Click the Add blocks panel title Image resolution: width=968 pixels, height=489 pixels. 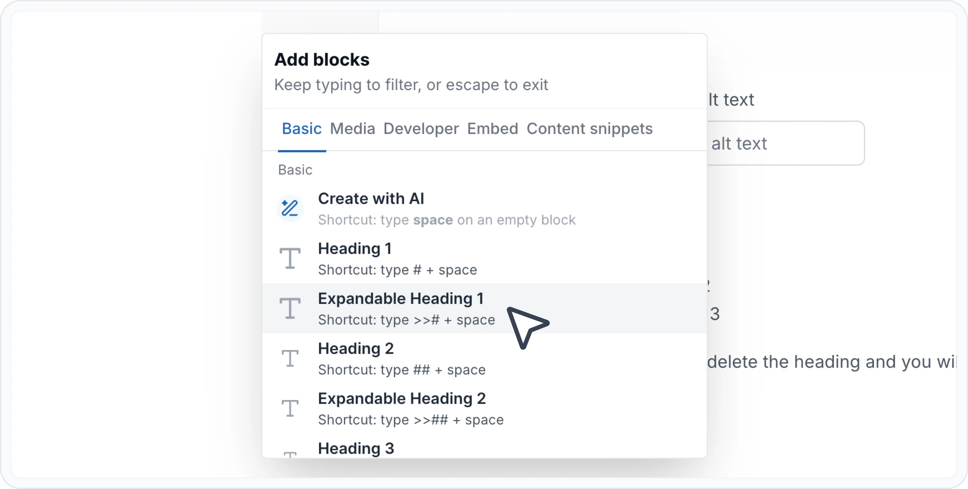pyautogui.click(x=322, y=59)
